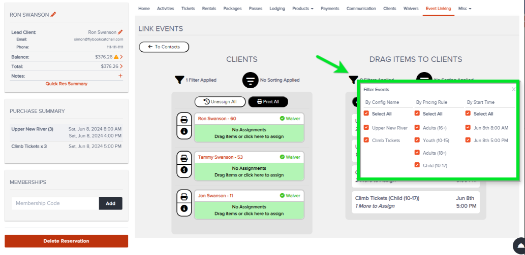Show info for Ron Swanson
525x255 pixels.
coord(184,132)
